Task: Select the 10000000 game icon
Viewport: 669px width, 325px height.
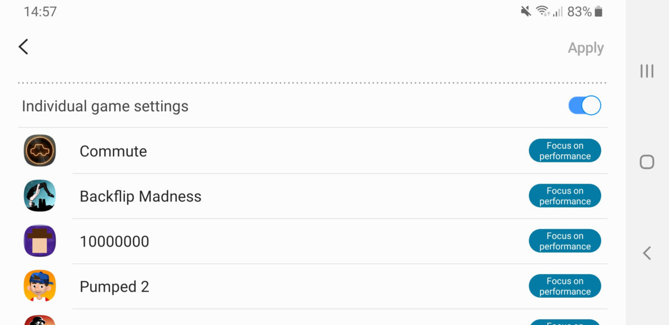Action: coord(40,241)
